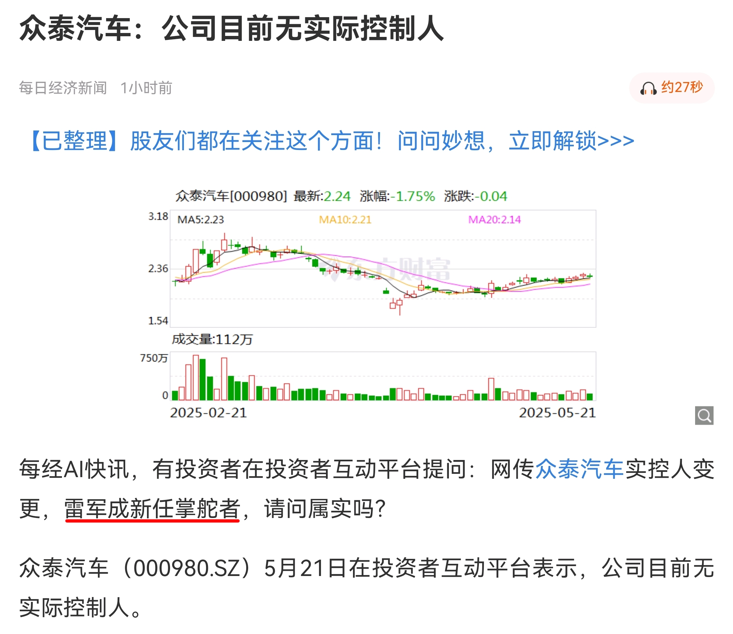Click the timestamp 1小时前
The image size is (733, 634).
(x=146, y=88)
